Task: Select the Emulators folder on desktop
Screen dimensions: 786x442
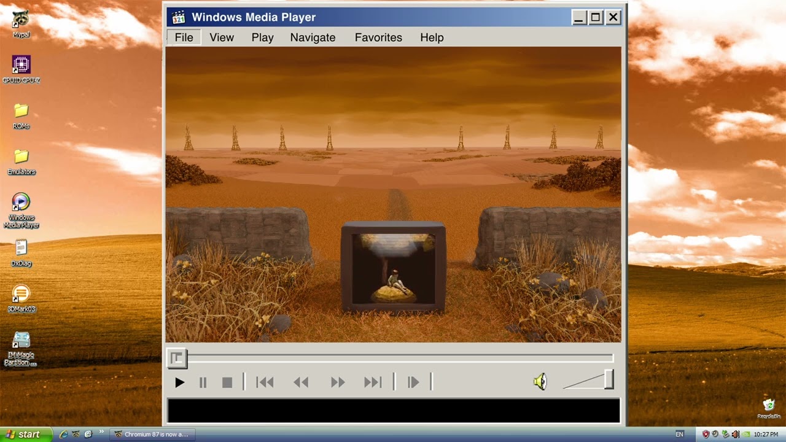Action: coord(21,161)
